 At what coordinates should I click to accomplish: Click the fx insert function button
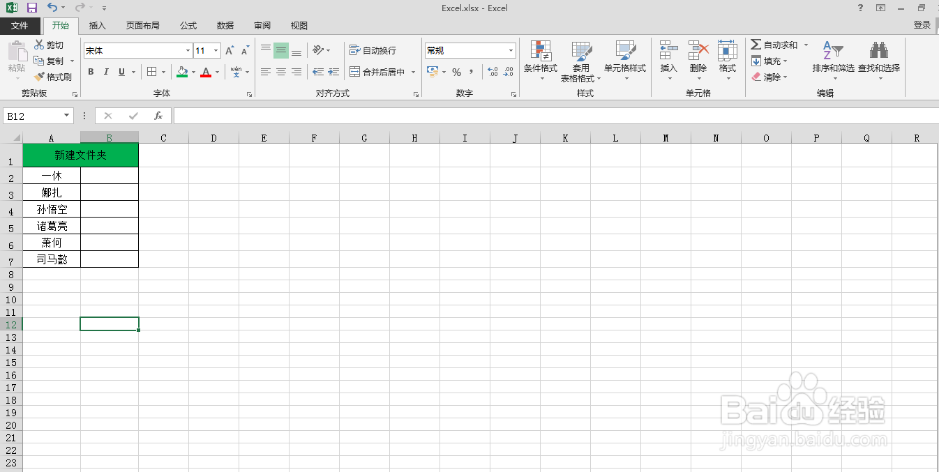point(158,116)
